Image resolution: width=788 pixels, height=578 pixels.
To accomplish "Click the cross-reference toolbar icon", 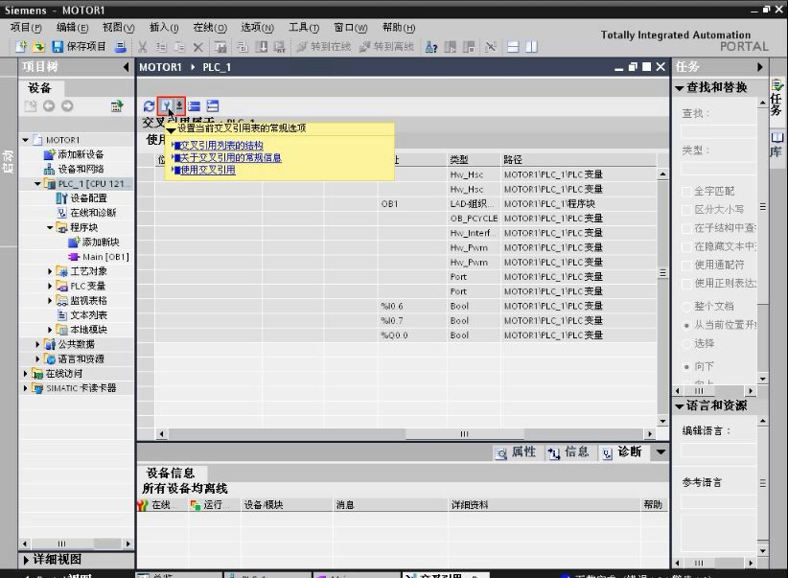I will tap(491, 47).
